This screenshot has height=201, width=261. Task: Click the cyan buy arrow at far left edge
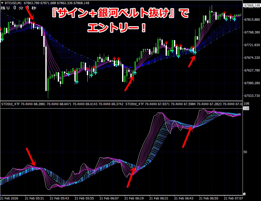tap(2, 40)
